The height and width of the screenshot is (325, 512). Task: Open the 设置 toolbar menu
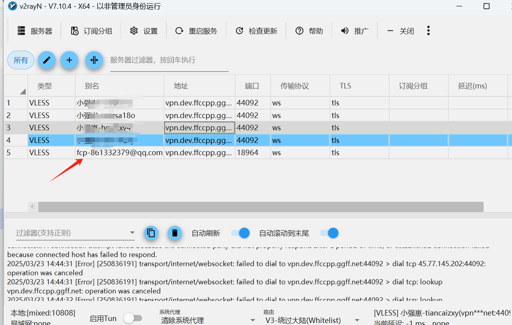(x=144, y=31)
